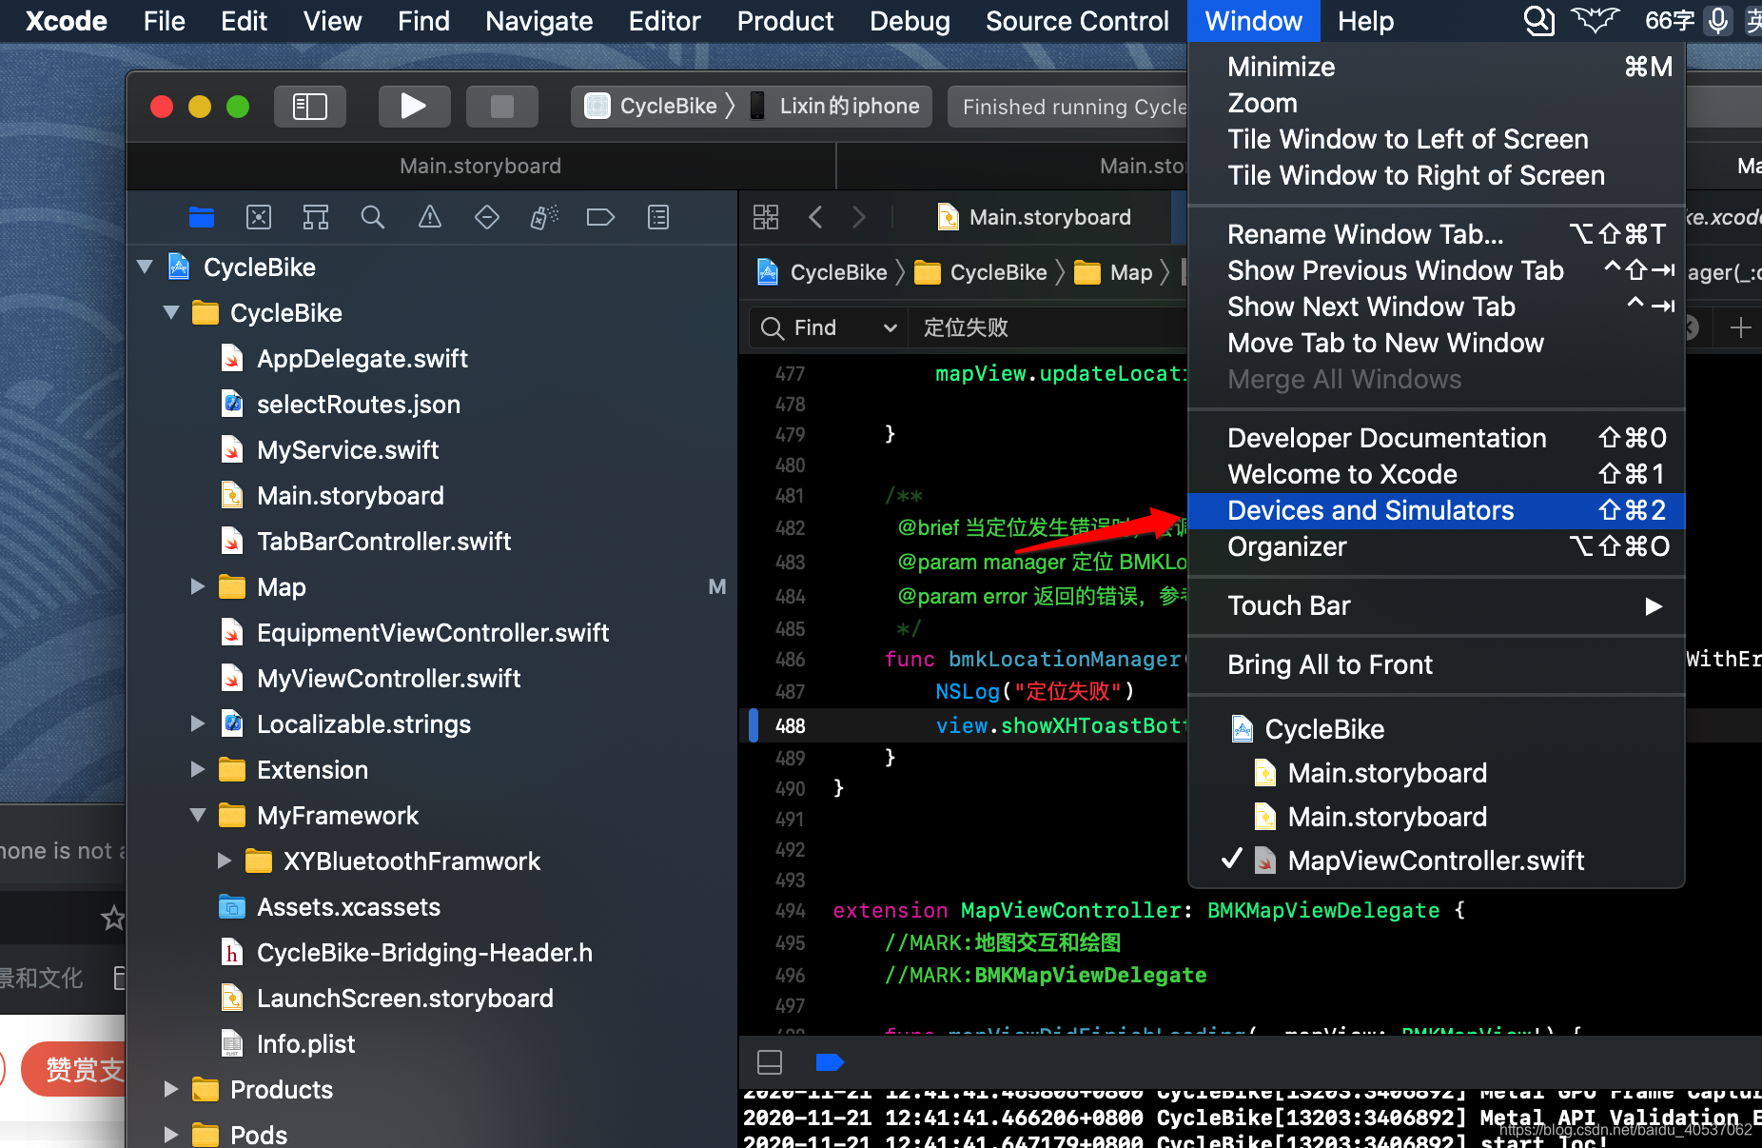Screen dimensions: 1762x1148
Task: Switch to MapViewController.swift window entry
Action: click(x=1437, y=861)
